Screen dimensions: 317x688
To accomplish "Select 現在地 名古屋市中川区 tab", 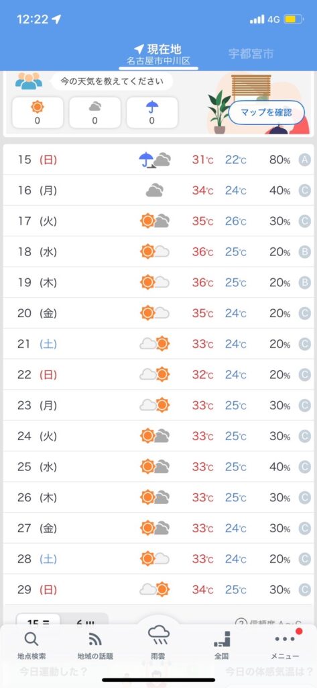I will tap(158, 55).
